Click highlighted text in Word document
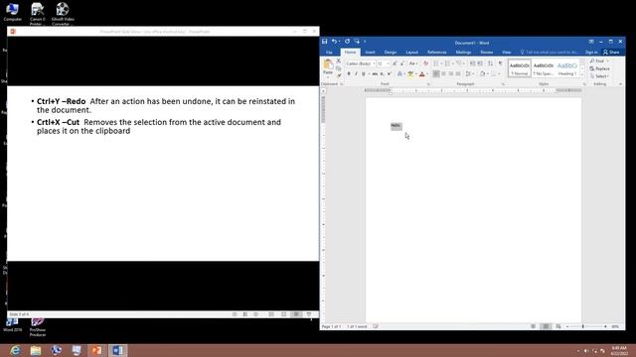The height and width of the screenshot is (357, 636). tap(397, 126)
